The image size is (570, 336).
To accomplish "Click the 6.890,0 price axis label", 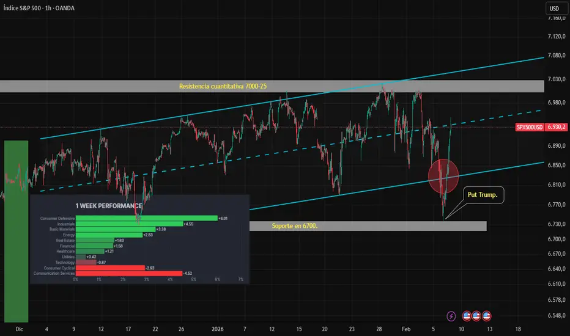I will (x=557, y=145).
